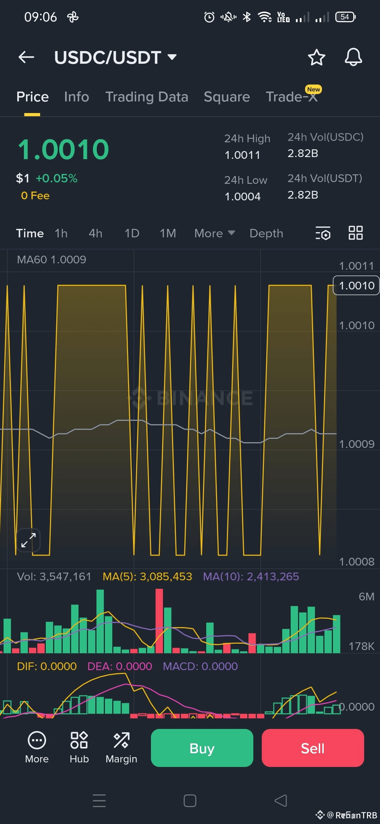380x824 pixels.
Task: Open the Trade-X tab
Action: coord(292,97)
